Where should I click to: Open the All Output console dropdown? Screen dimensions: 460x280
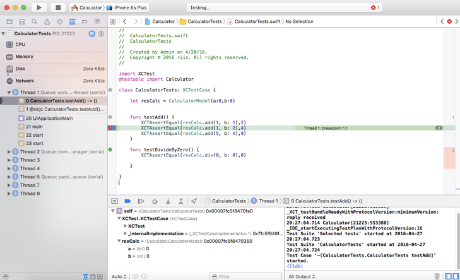[302, 276]
